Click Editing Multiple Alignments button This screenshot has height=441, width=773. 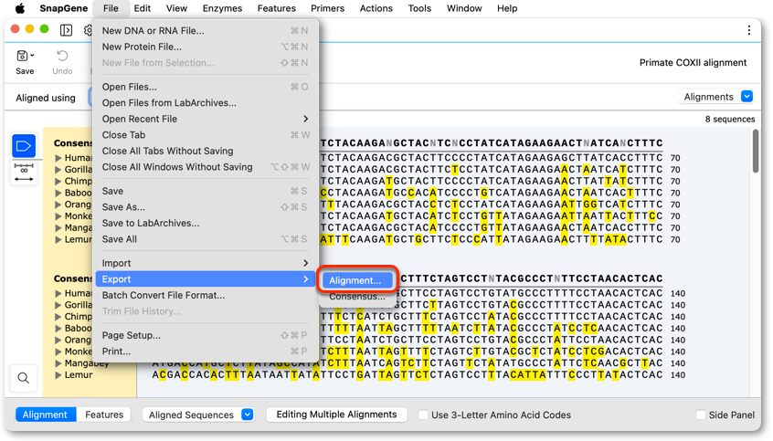(337, 415)
